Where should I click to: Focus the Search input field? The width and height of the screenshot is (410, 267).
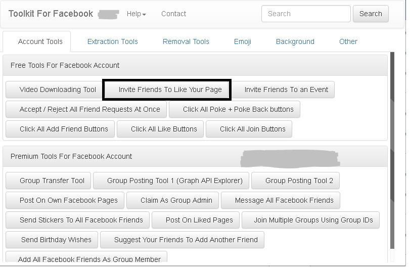coord(306,14)
